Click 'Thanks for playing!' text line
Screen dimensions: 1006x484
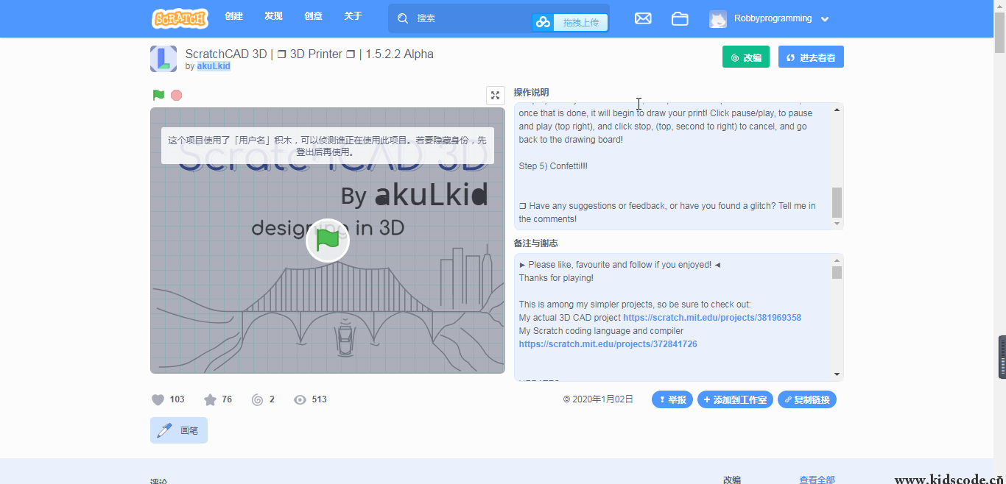point(556,278)
